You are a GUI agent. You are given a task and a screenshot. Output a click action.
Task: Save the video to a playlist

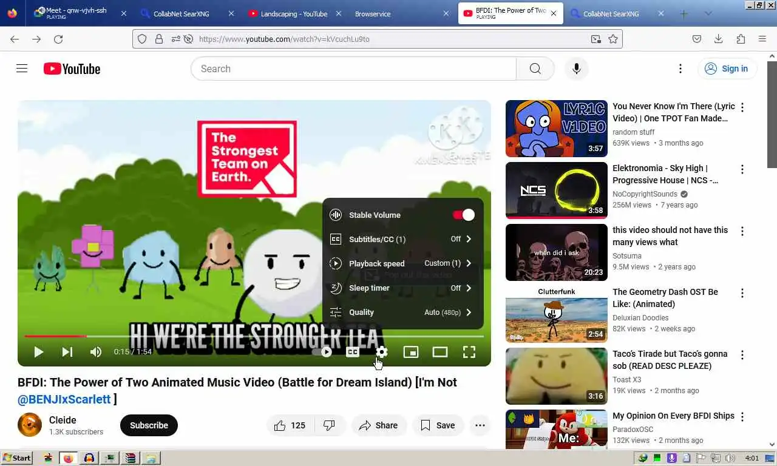pyautogui.click(x=438, y=425)
